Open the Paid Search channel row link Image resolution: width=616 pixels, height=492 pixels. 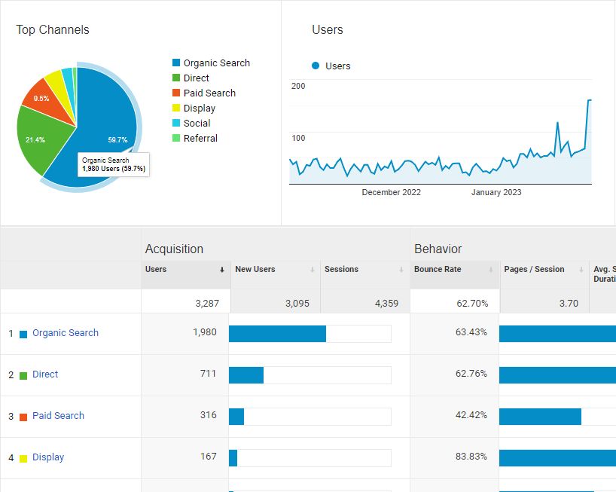point(58,416)
